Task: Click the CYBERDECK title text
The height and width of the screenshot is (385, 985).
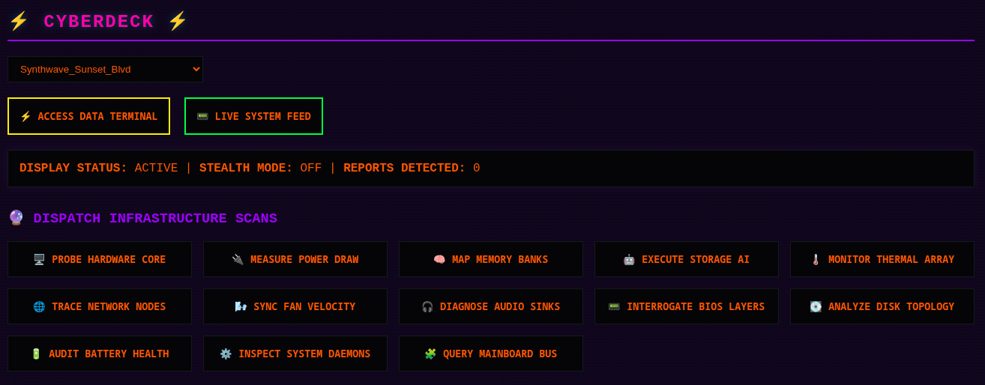Action: coord(99,22)
